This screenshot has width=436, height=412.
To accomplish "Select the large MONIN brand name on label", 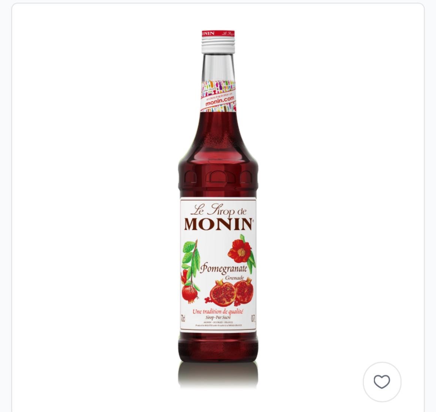I will [219, 224].
